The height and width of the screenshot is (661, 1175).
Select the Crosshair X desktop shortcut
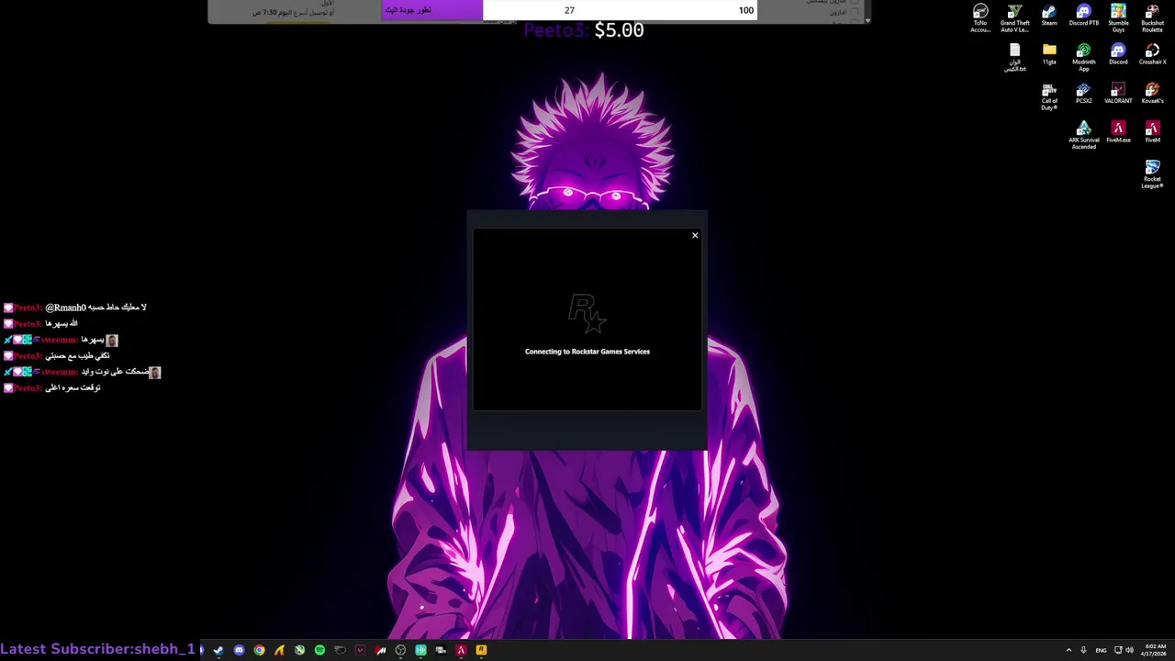coord(1152,54)
